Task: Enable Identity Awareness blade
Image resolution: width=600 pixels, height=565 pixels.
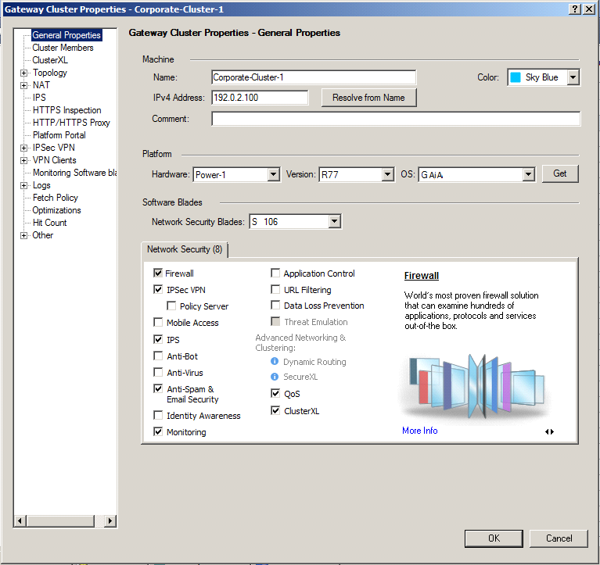Action: (x=158, y=415)
